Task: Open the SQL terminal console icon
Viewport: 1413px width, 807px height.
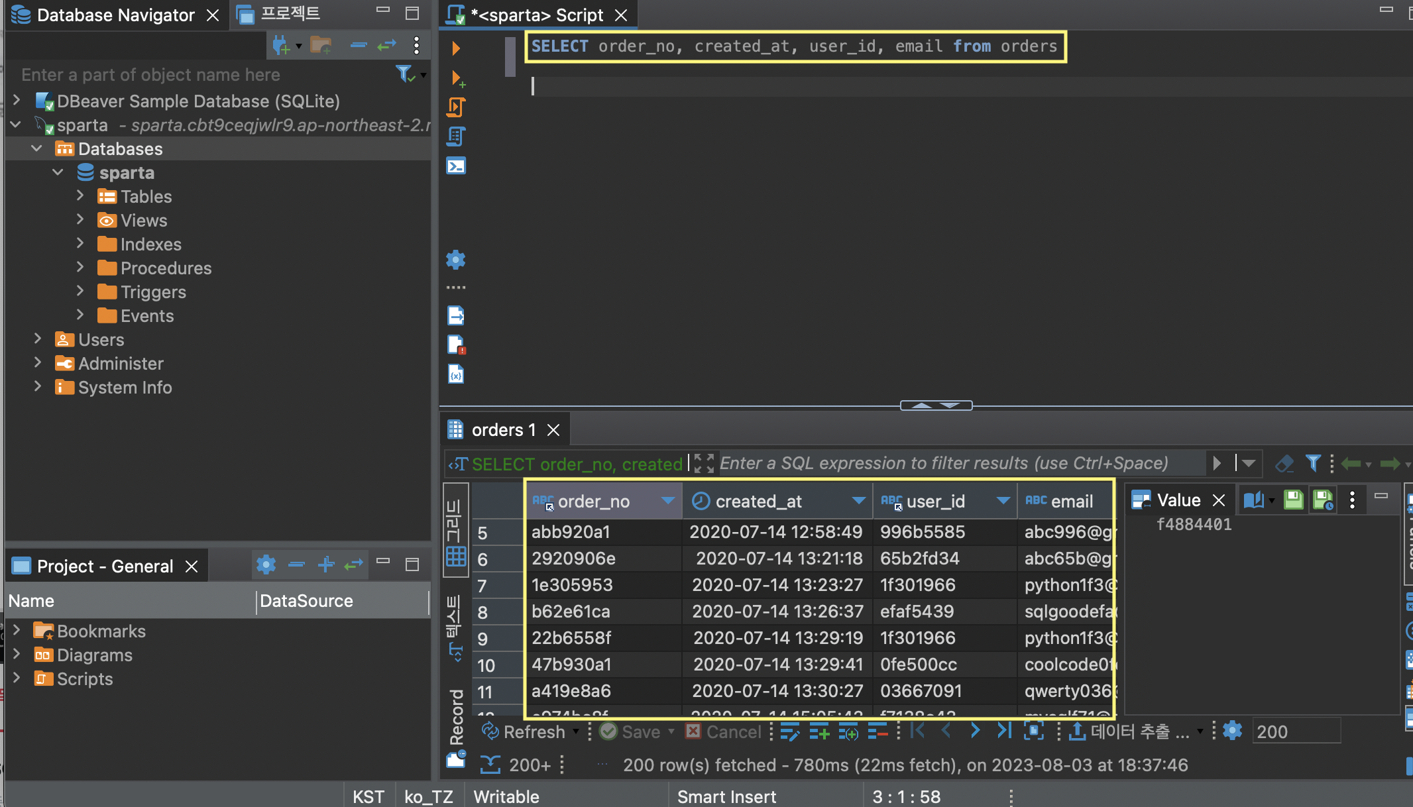Action: tap(456, 166)
